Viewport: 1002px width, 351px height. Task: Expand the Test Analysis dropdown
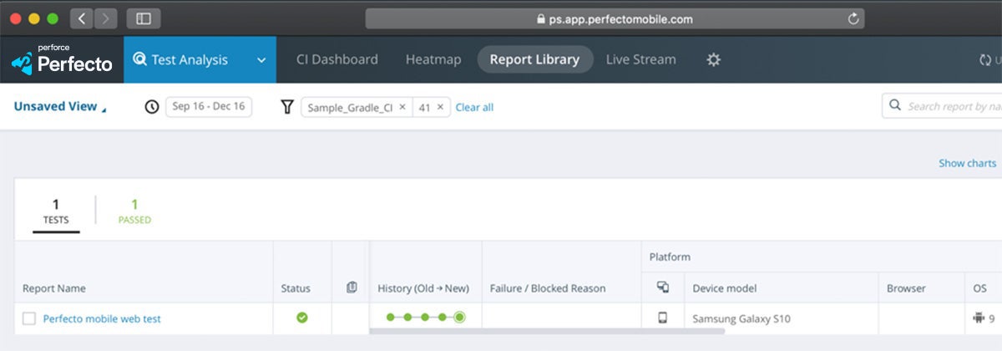tap(261, 60)
